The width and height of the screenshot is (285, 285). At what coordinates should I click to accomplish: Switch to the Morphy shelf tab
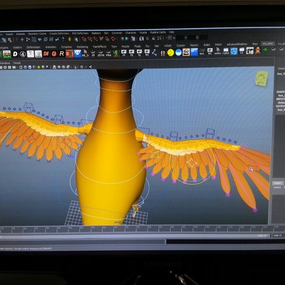pos(194,45)
